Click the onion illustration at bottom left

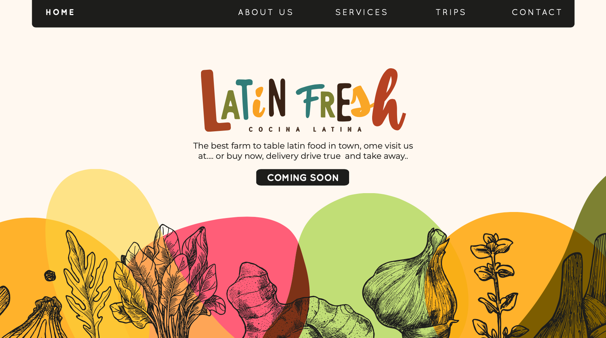click(42, 319)
